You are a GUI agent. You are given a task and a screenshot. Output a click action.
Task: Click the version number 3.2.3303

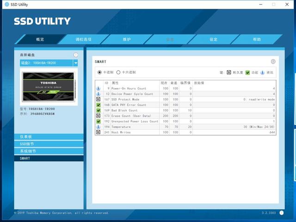269,213
